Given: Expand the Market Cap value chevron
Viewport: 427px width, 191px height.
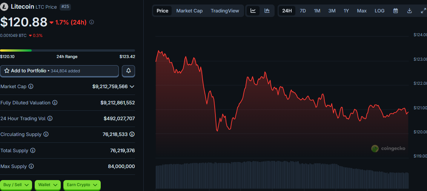Looking at the screenshot, I should pyautogui.click(x=132, y=87).
